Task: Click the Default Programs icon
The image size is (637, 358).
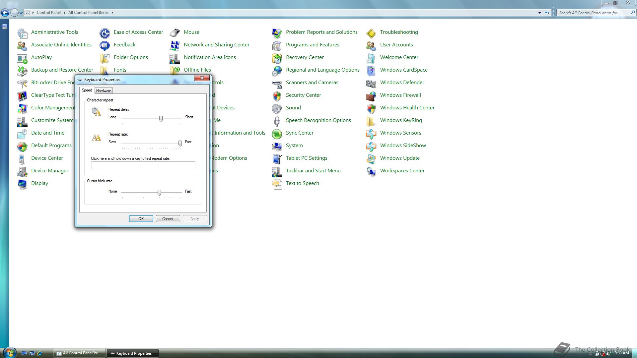Action: 22,146
